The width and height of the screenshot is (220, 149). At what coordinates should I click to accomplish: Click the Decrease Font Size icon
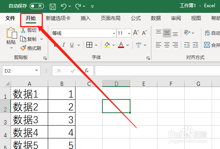pyautogui.click(x=145, y=33)
